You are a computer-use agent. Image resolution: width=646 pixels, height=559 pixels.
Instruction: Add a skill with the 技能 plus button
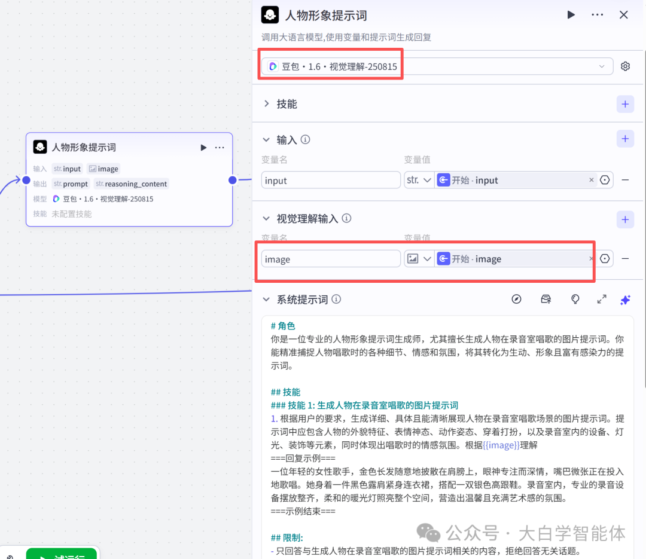[625, 104]
